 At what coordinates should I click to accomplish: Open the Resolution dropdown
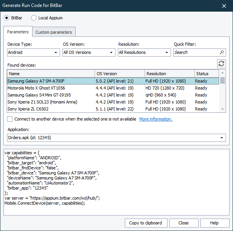[144, 52]
